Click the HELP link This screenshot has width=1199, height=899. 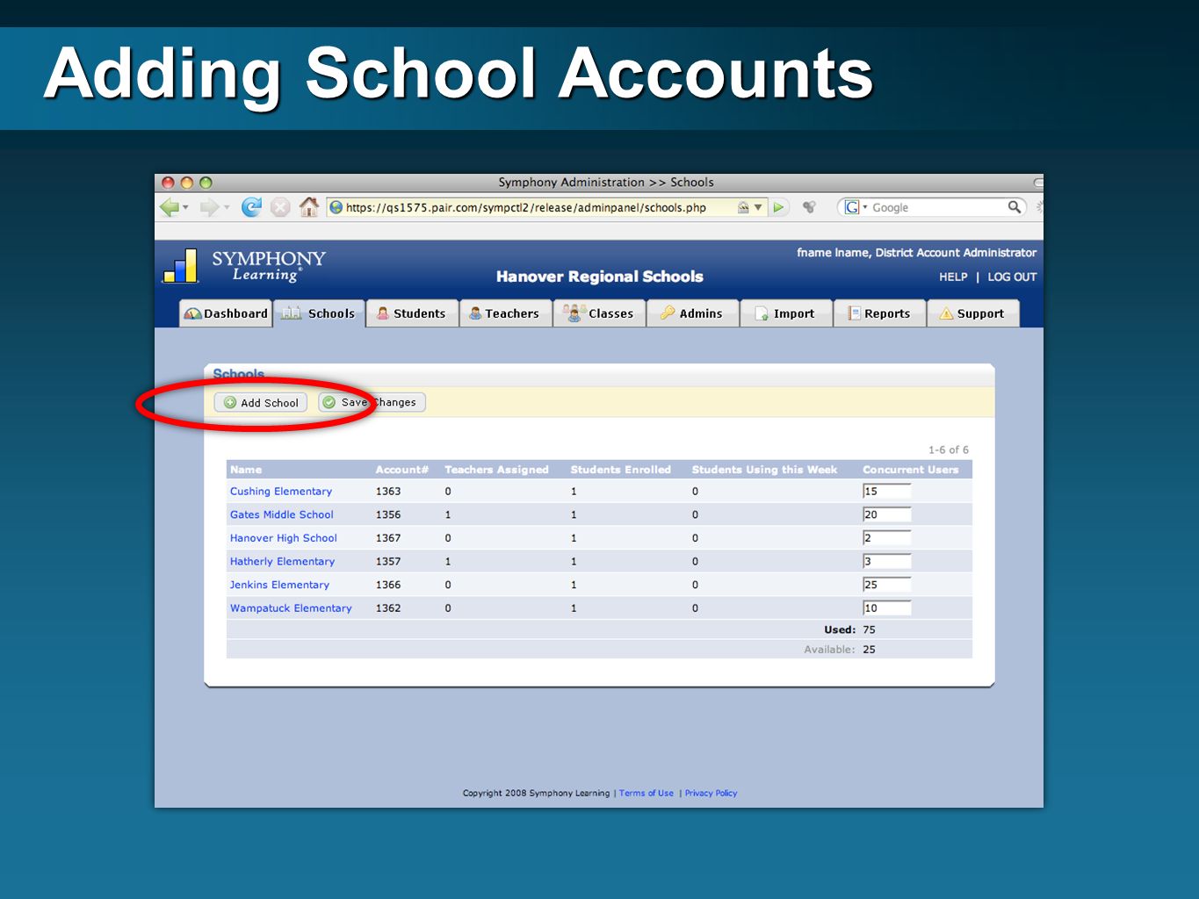pyautogui.click(x=953, y=277)
